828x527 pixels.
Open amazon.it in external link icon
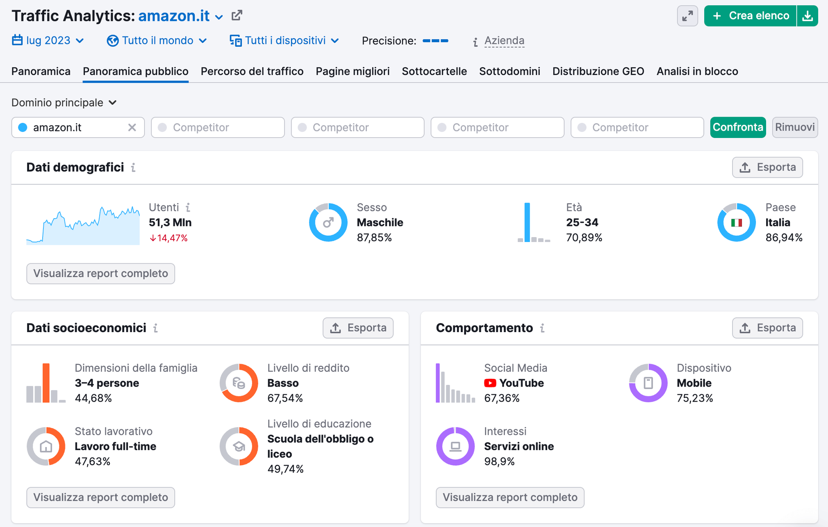click(x=237, y=16)
